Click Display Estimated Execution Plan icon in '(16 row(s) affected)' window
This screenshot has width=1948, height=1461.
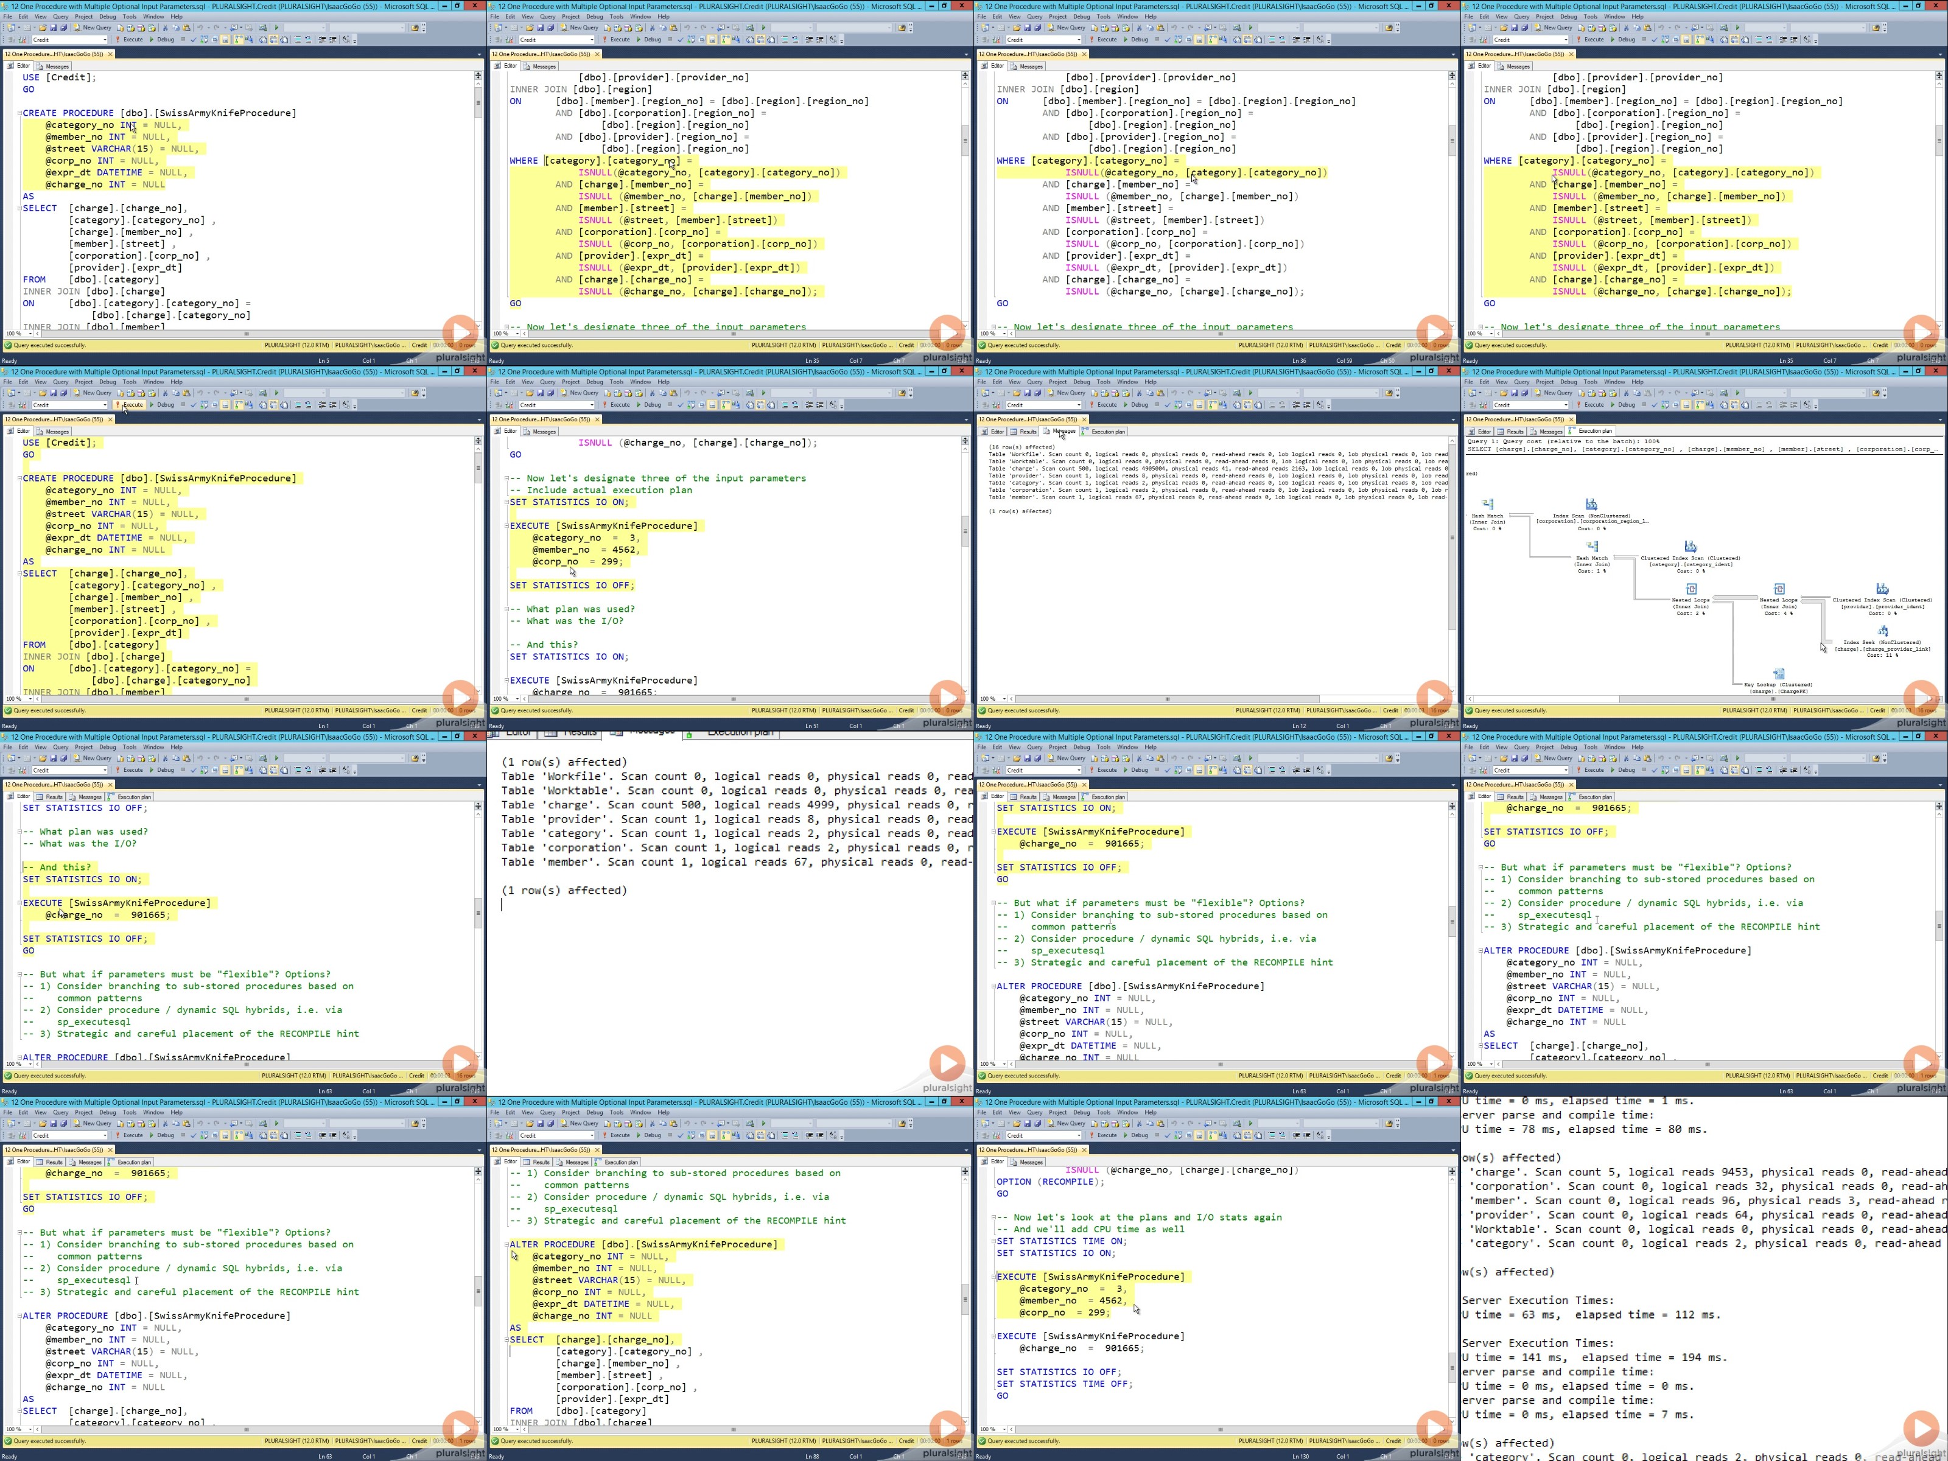coord(1177,405)
